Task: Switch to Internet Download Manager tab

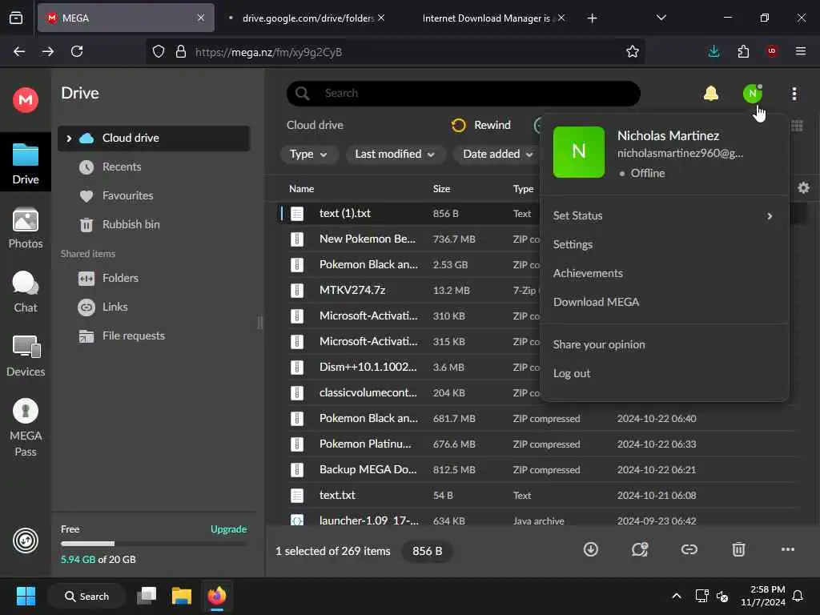Action: (x=486, y=18)
